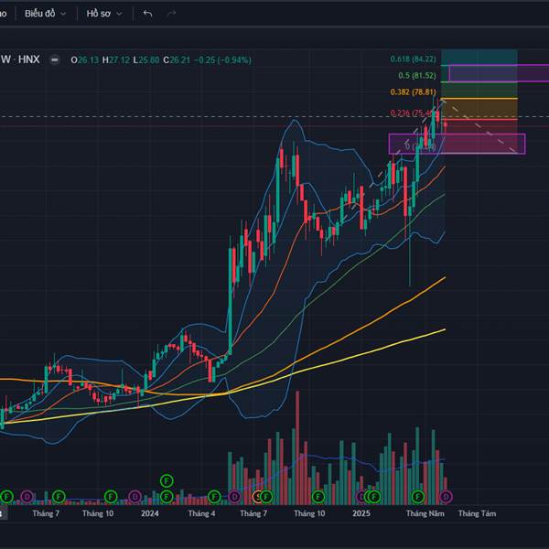Click the F marker at the far left edge
The width and height of the screenshot is (549, 549).
6,497
